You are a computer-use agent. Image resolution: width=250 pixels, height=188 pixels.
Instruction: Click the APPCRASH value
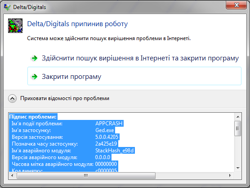pyautogui.click(x=109, y=124)
